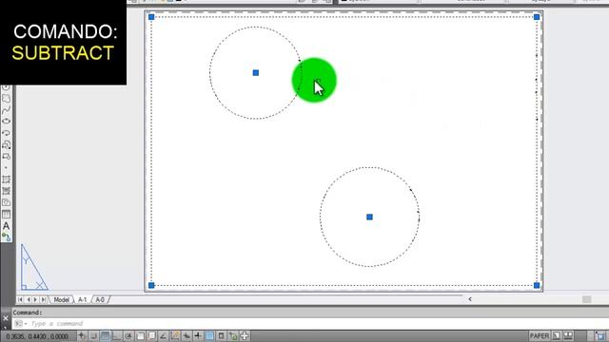Image resolution: width=609 pixels, height=342 pixels.
Task: Toggle Dynamic UCS in status bar
Action: (x=175, y=335)
